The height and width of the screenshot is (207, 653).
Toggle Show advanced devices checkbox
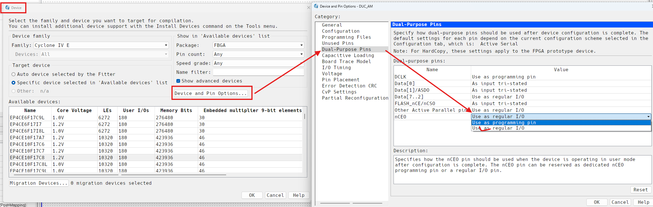click(x=178, y=81)
